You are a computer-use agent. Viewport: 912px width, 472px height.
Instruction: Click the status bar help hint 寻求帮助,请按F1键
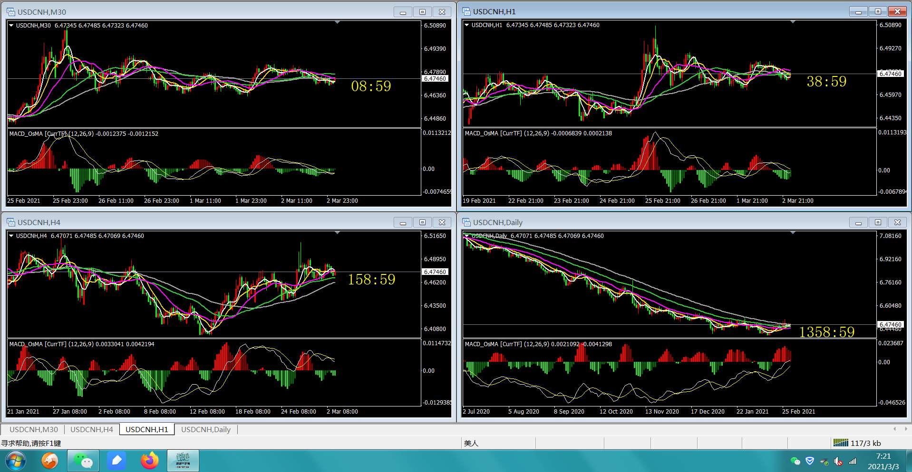(x=31, y=443)
